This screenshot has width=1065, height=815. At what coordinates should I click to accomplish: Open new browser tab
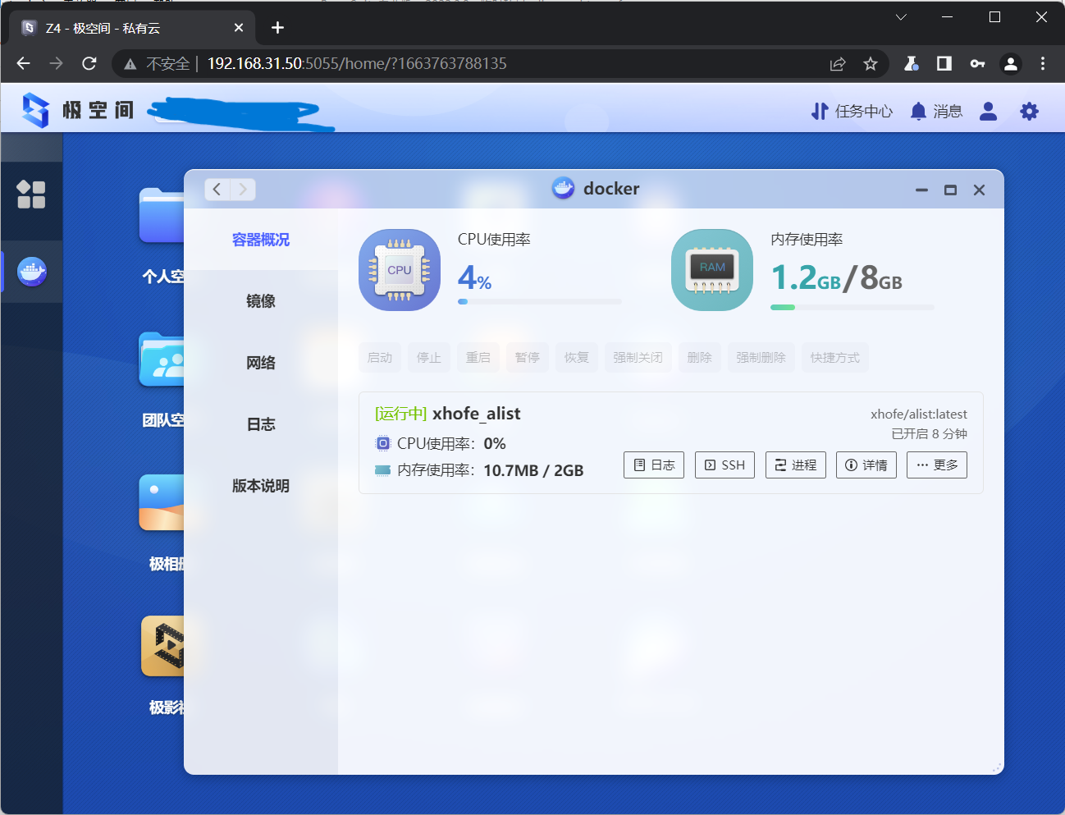pos(277,28)
